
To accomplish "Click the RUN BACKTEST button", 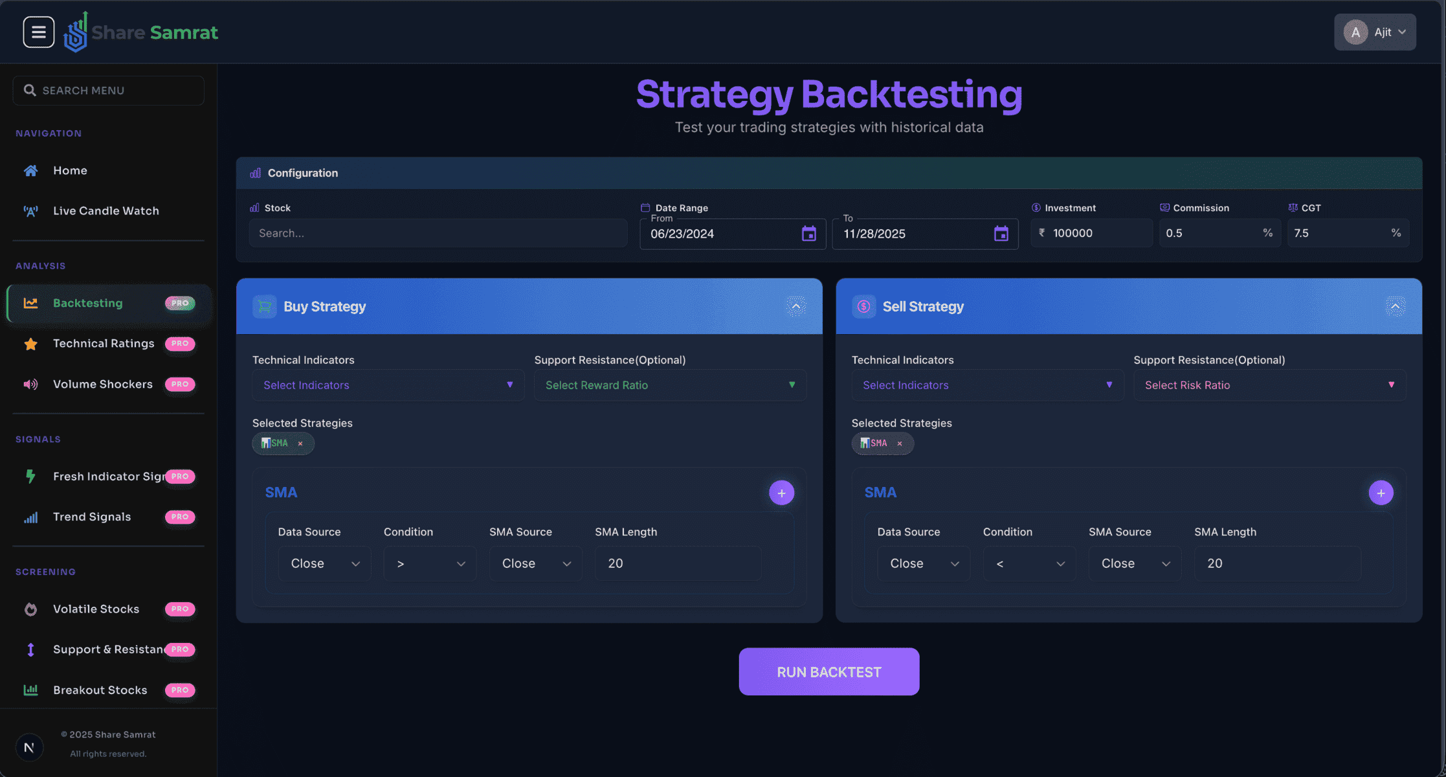I will [x=829, y=671].
